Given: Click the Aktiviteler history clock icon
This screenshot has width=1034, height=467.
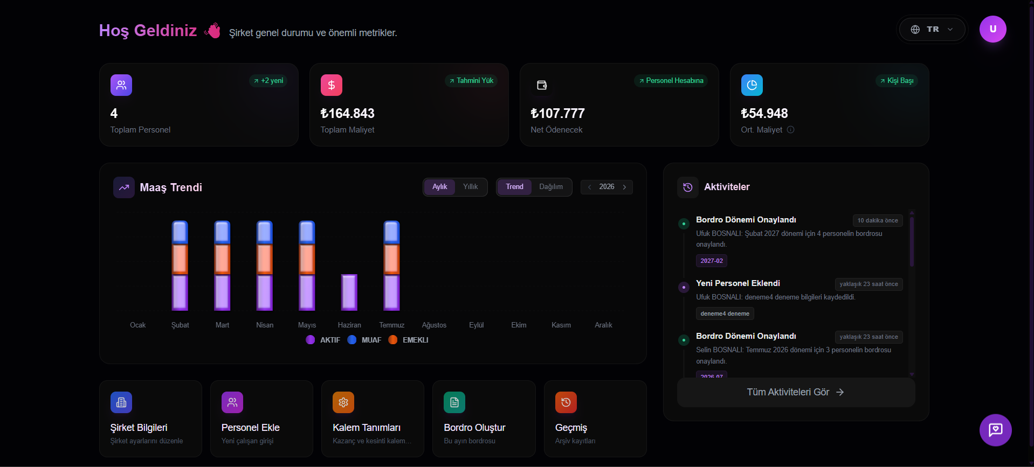Looking at the screenshot, I should [x=687, y=187].
